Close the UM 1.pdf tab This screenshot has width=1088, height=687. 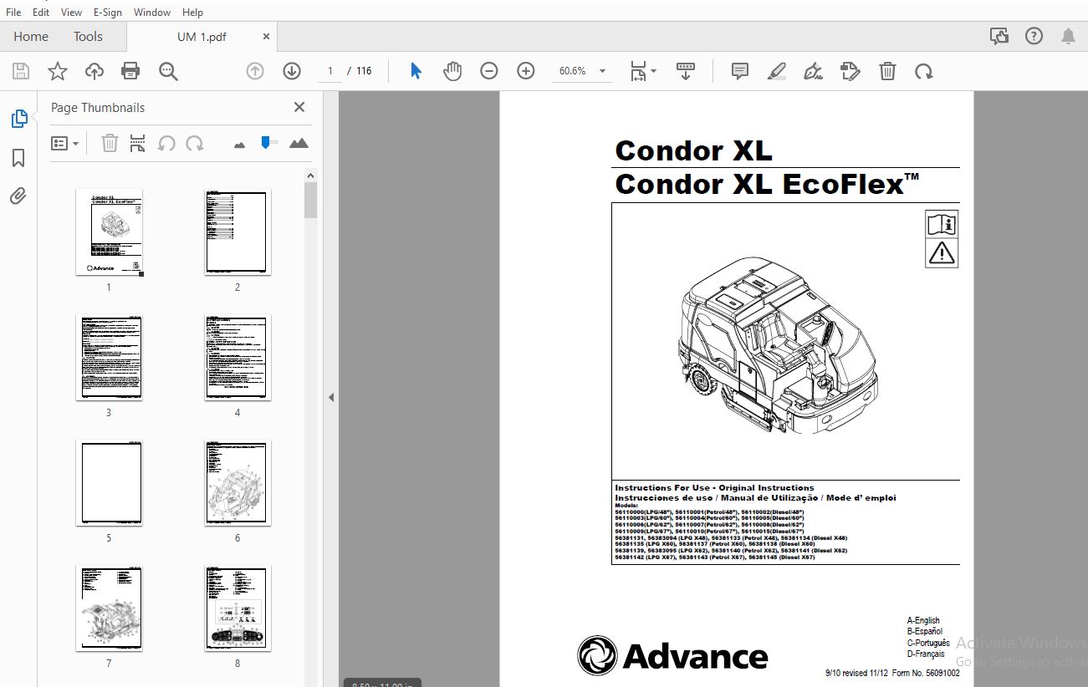[x=266, y=37]
